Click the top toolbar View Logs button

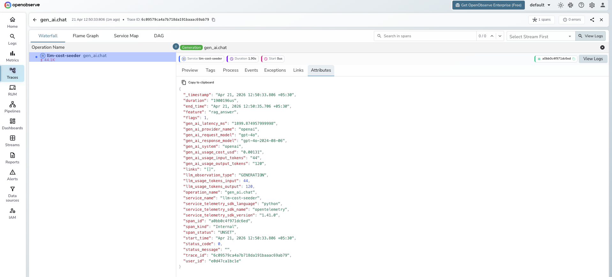point(591,36)
